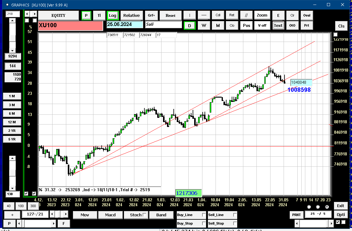This screenshot has width=352, height=231.
Task: Switch to Daily period D button
Action: click(190, 26)
